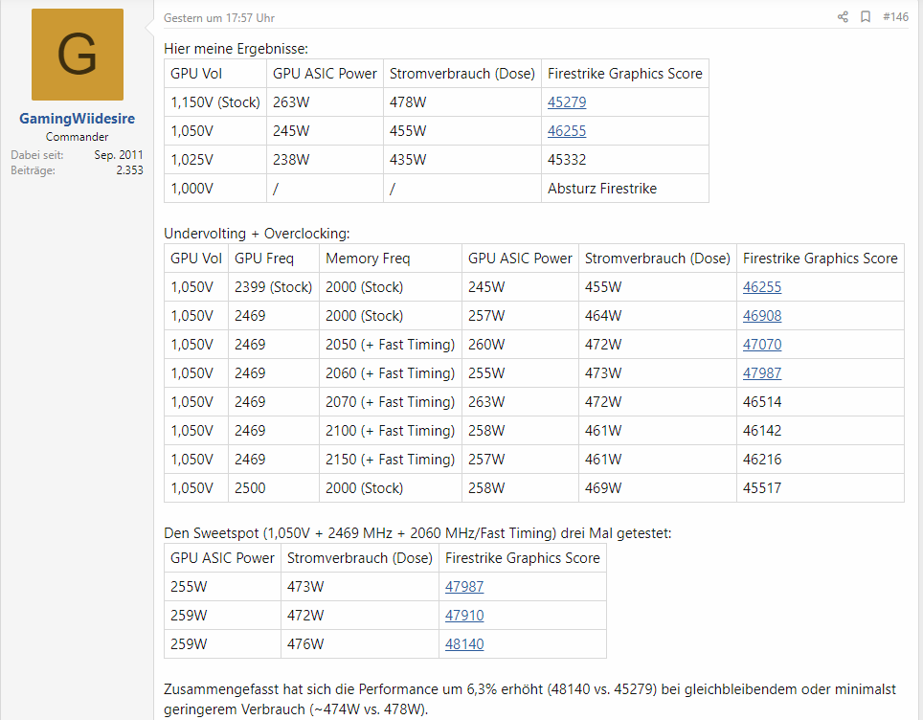
Task: Click the 2070 (+ Fast Timing) cell
Action: coord(391,402)
